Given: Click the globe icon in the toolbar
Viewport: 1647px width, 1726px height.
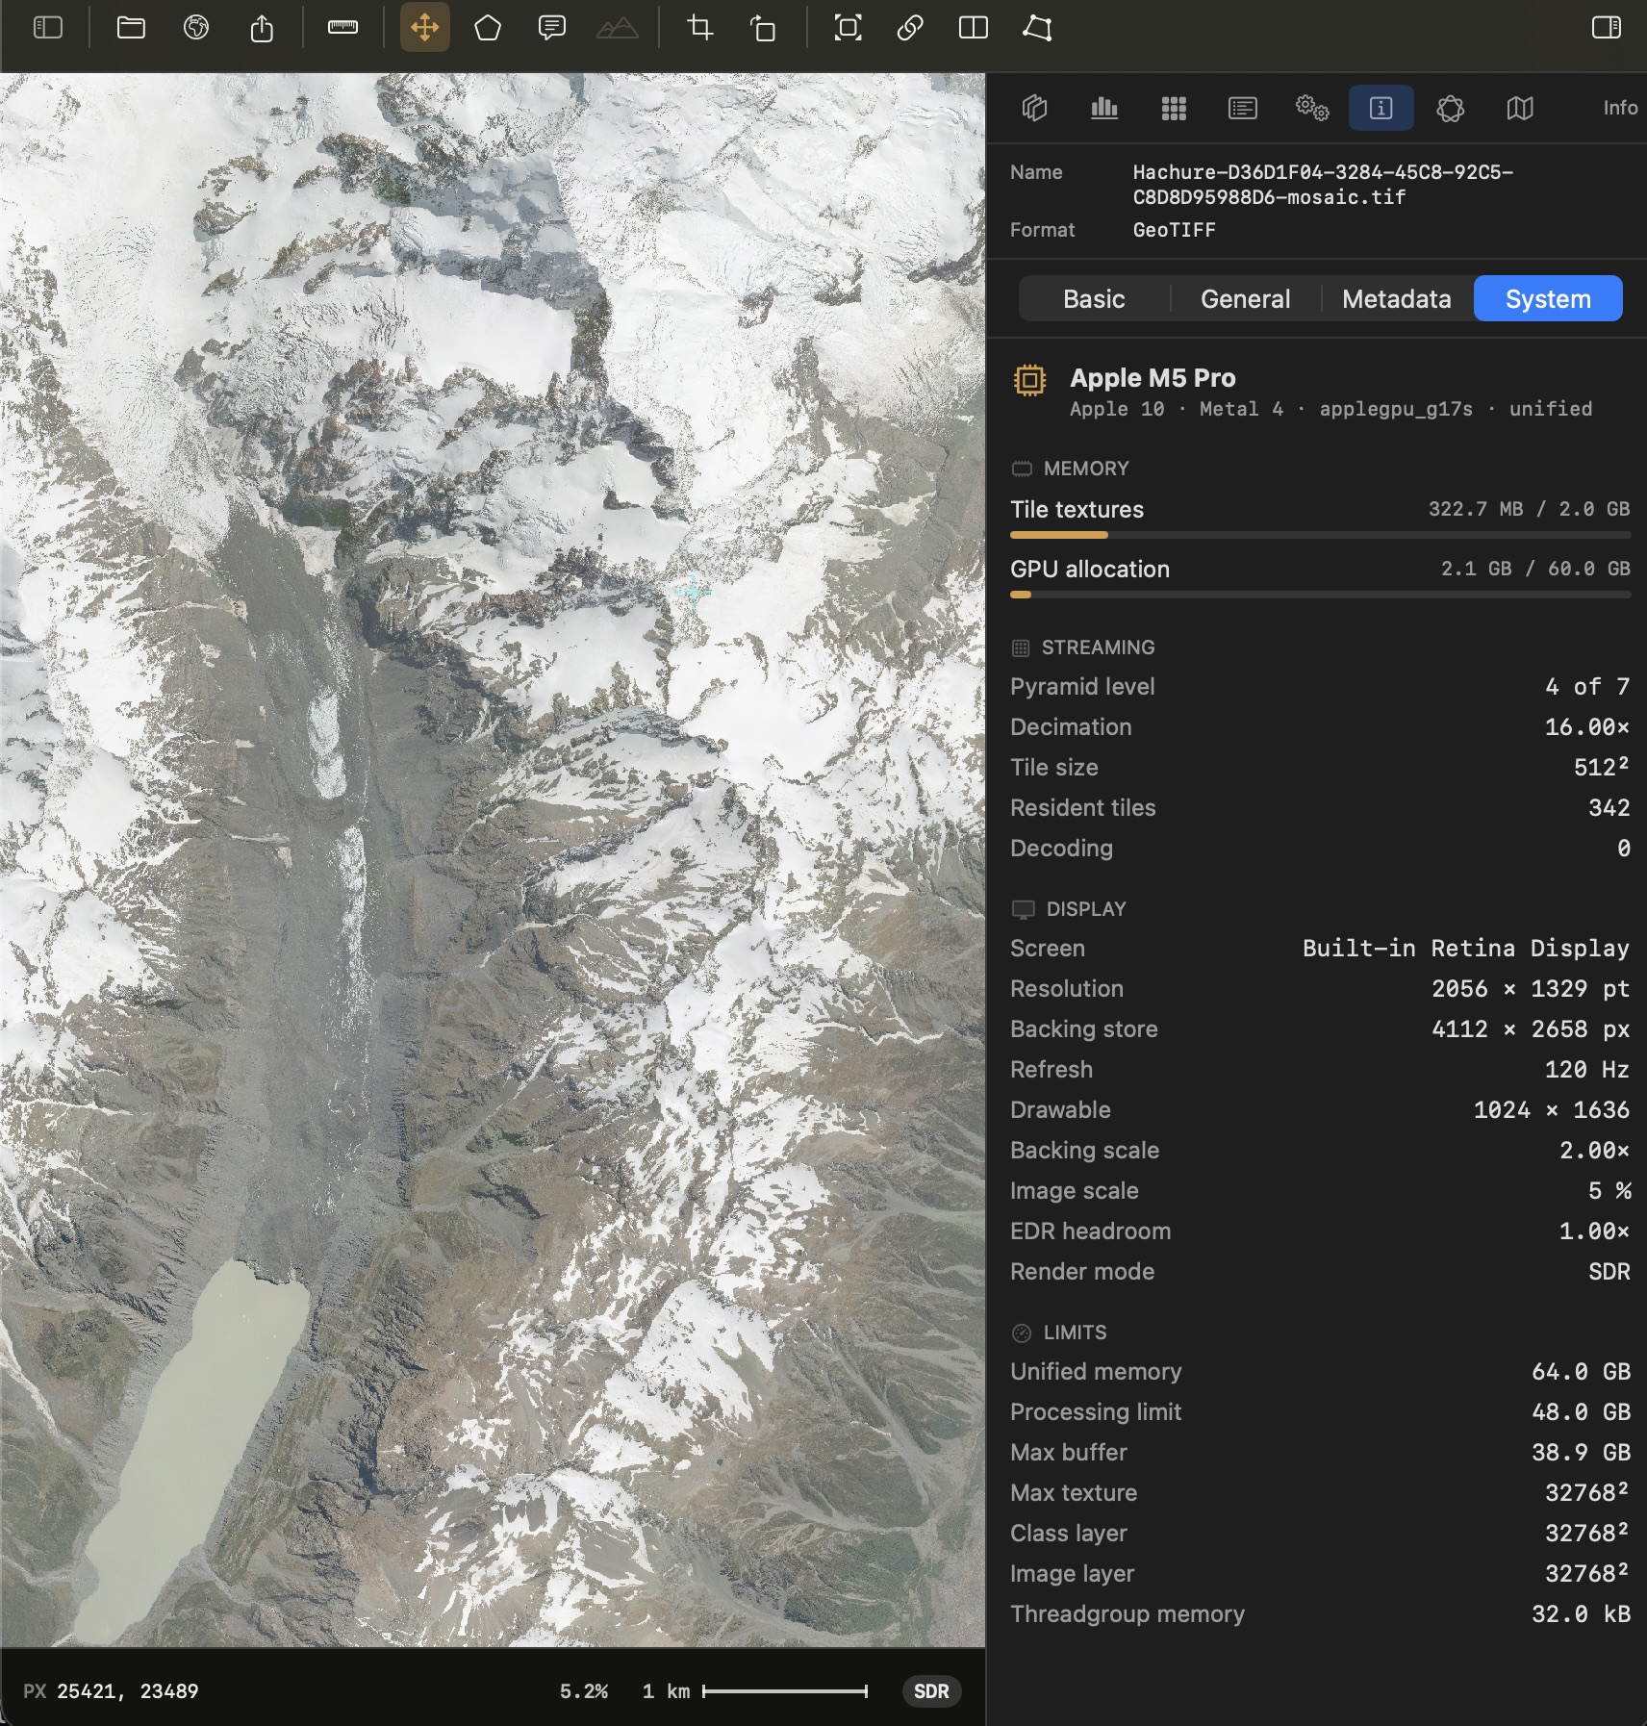Looking at the screenshot, I should tap(196, 28).
